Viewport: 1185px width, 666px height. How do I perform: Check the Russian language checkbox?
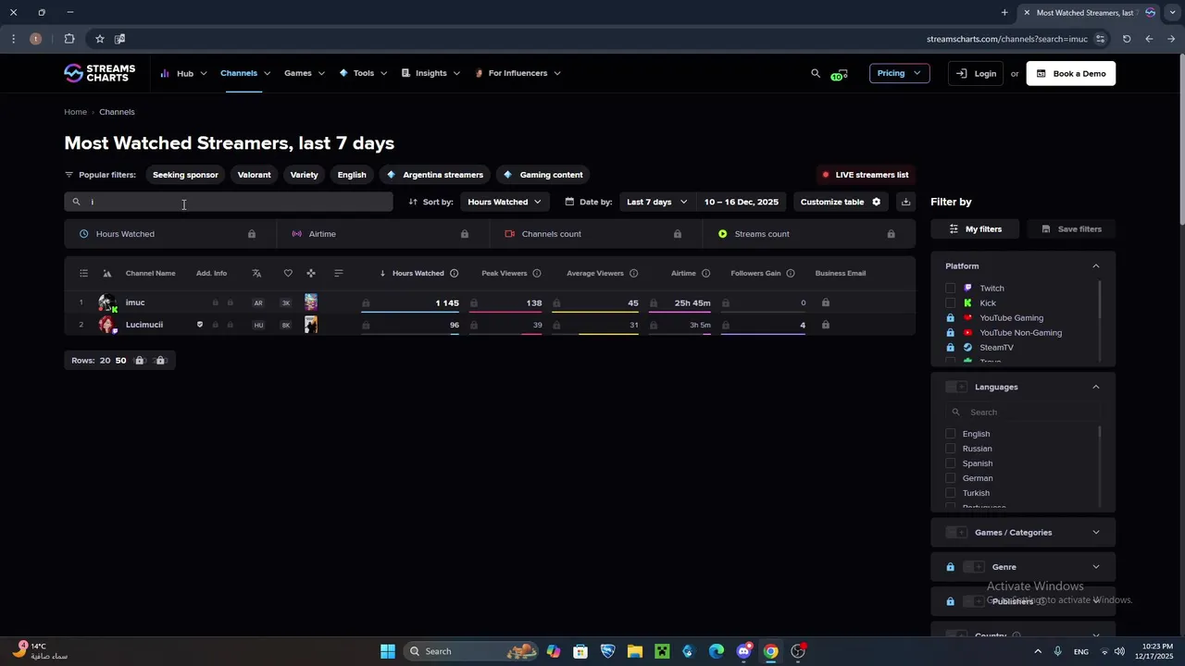pos(950,449)
